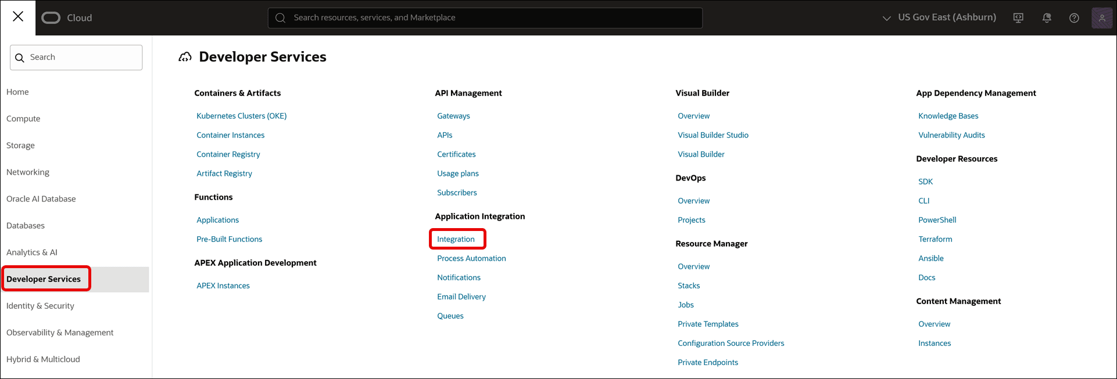Open the Integration link
Screen dimensions: 1117x379
pos(456,239)
